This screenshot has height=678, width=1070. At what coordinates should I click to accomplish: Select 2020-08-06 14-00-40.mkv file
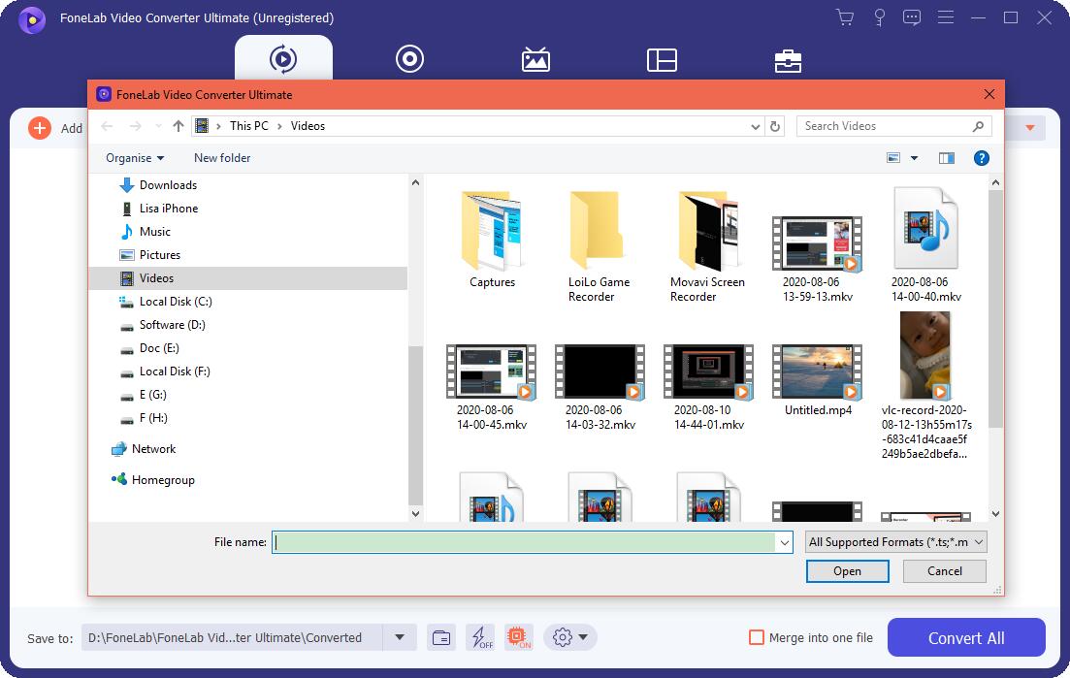coord(926,245)
